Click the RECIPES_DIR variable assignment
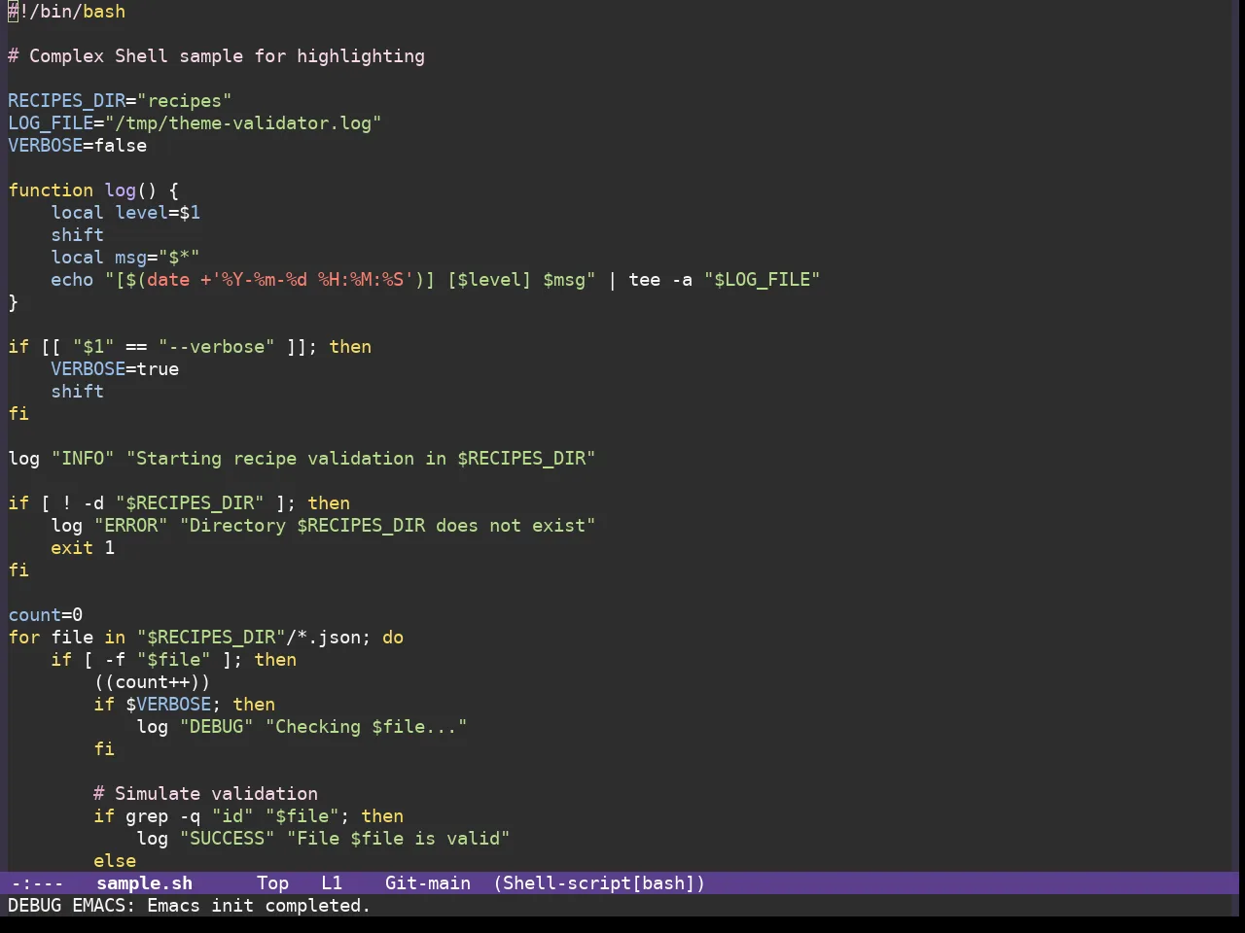Screen dimensions: 1245x933 120,101
